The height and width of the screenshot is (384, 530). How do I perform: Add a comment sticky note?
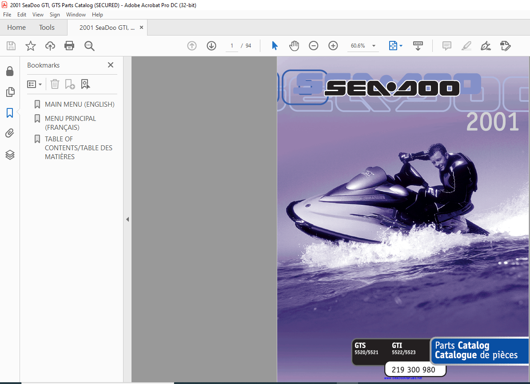point(447,46)
